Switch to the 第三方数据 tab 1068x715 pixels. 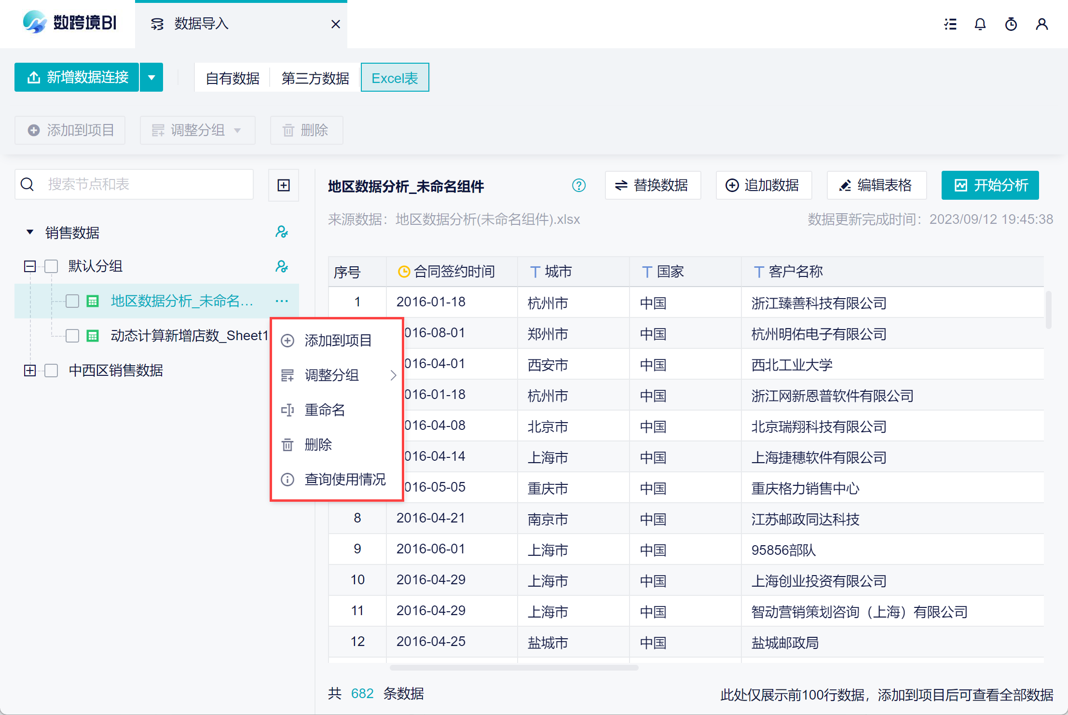(x=315, y=78)
